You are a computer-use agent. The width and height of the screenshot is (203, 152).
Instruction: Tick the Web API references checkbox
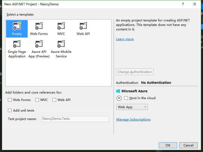54,100
